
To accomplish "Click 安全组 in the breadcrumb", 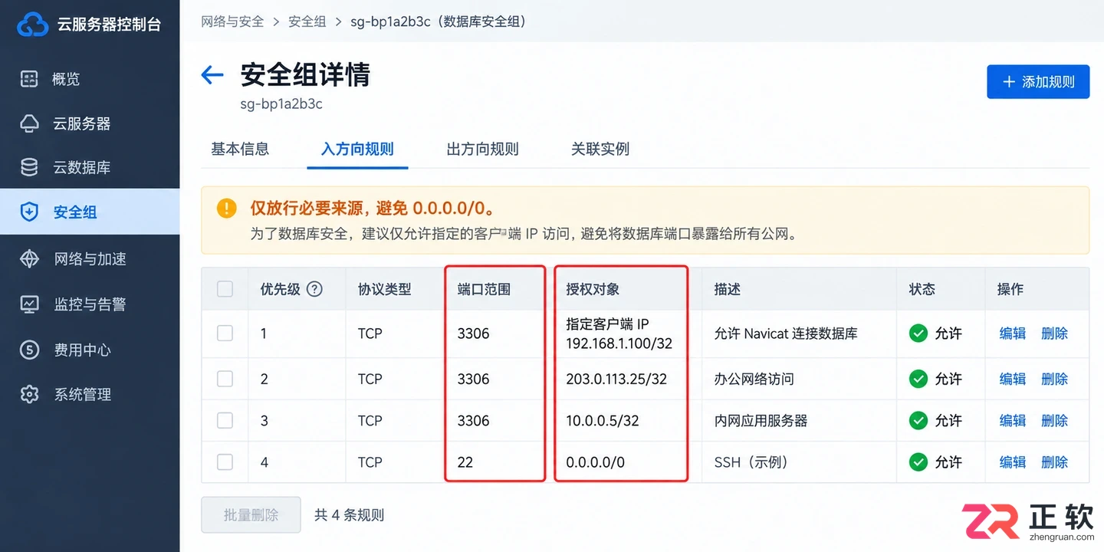I will [307, 21].
